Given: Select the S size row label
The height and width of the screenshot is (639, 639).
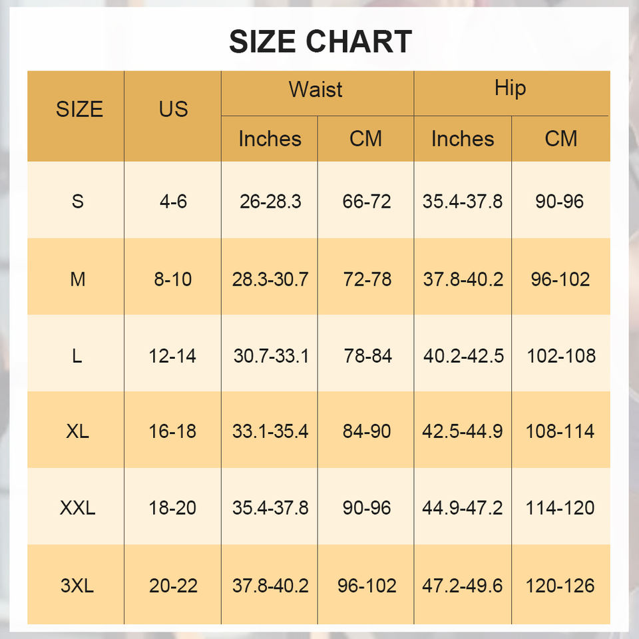Looking at the screenshot, I should pos(78,201).
